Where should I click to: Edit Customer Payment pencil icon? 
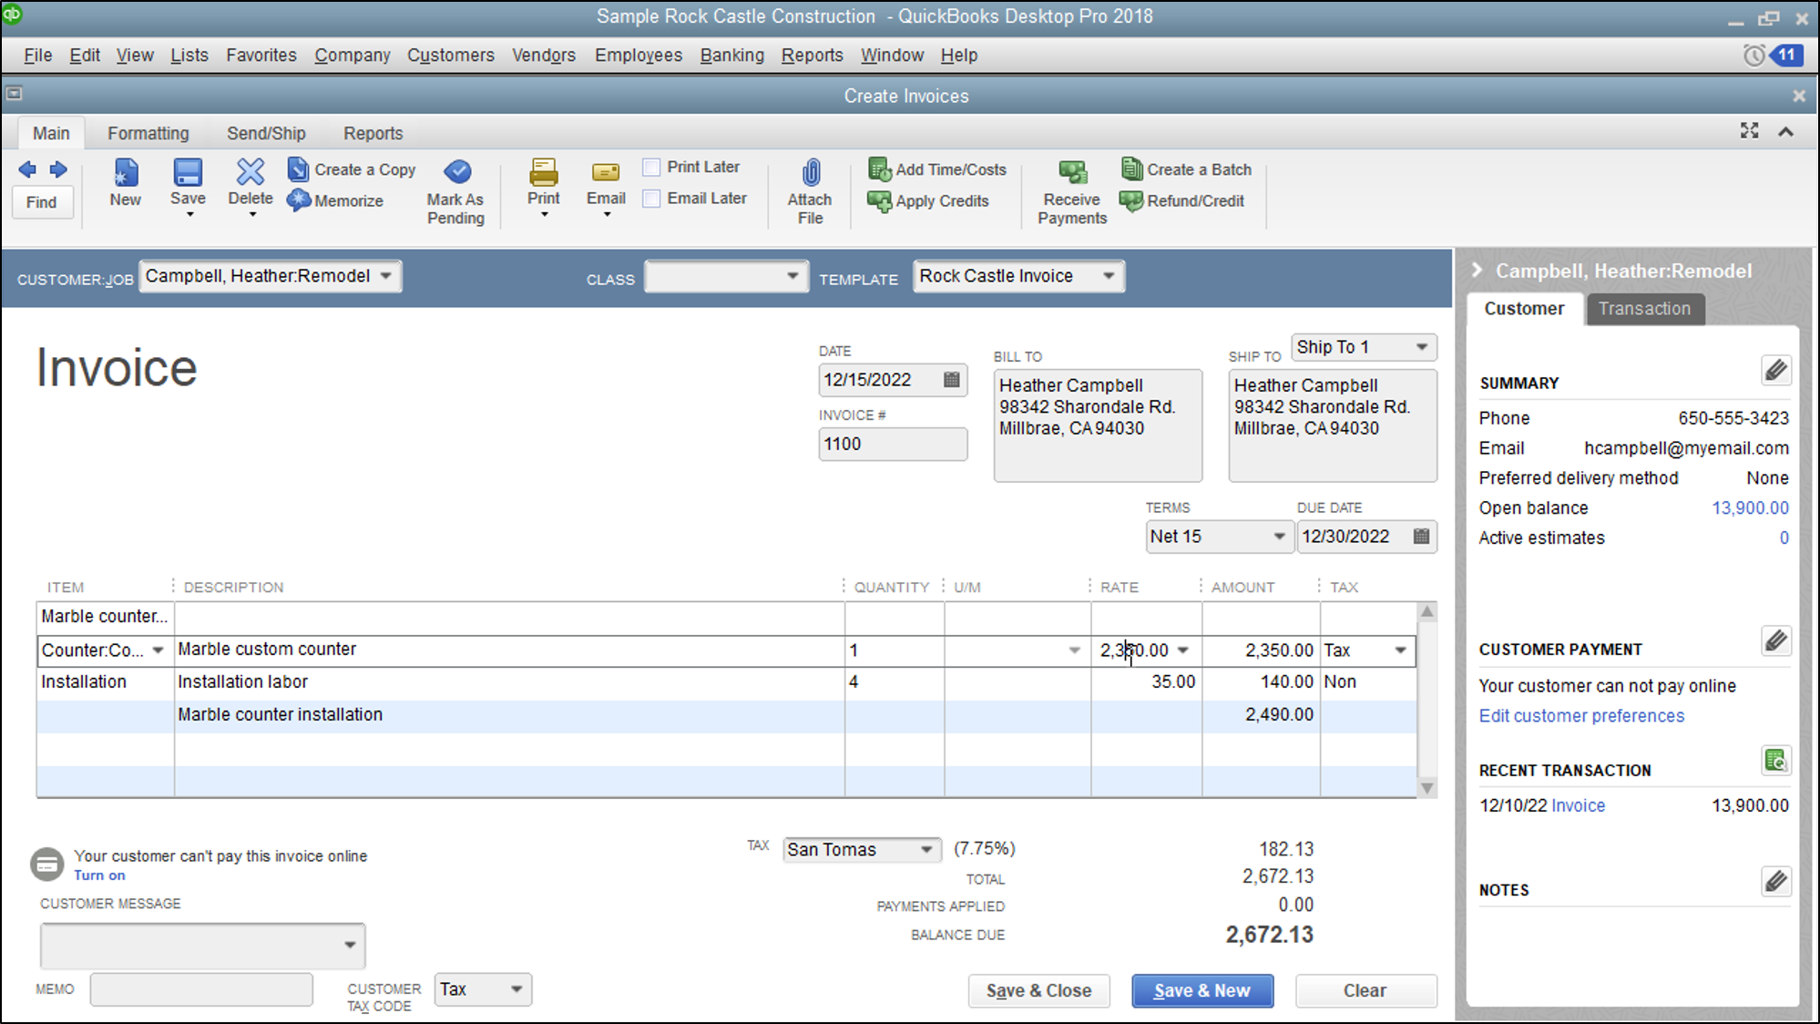[x=1775, y=641]
